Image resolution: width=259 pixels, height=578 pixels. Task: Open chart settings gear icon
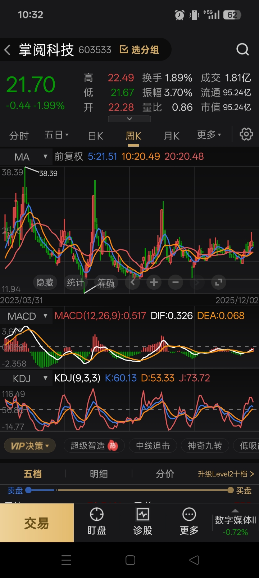[246, 134]
